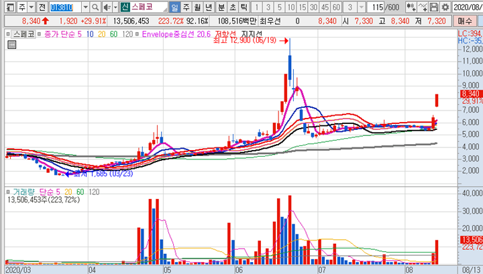This screenshot has width=483, height=274.
Task: Open chart settings gear icon
Action: click(445, 7)
